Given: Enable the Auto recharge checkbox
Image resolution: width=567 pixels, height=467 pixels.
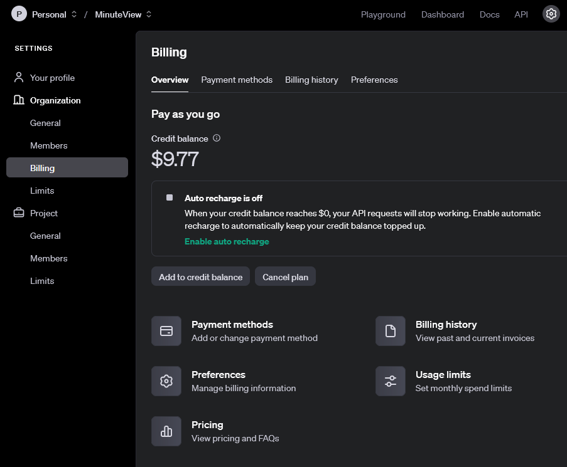Looking at the screenshot, I should (169, 197).
